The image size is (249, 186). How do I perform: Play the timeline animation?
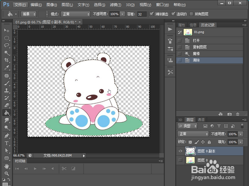[35, 169]
